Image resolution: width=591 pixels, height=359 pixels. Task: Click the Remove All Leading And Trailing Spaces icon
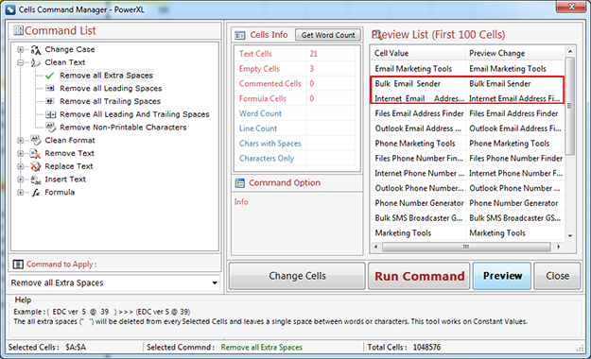50,114
